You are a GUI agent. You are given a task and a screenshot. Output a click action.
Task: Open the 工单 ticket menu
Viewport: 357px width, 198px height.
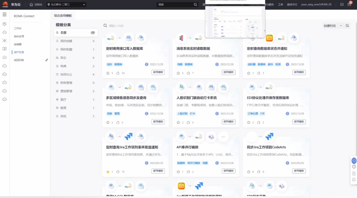coord(280,5)
